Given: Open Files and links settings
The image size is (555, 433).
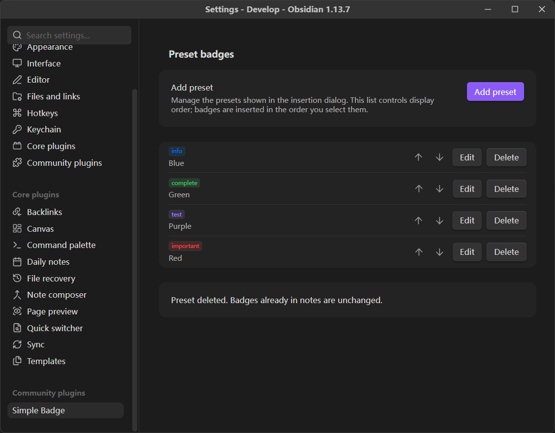Looking at the screenshot, I should (x=65, y=96).
